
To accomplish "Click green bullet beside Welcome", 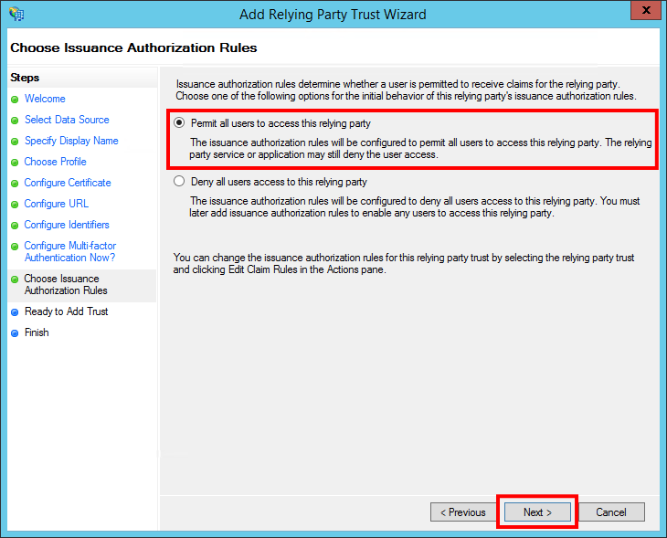I will (15, 100).
